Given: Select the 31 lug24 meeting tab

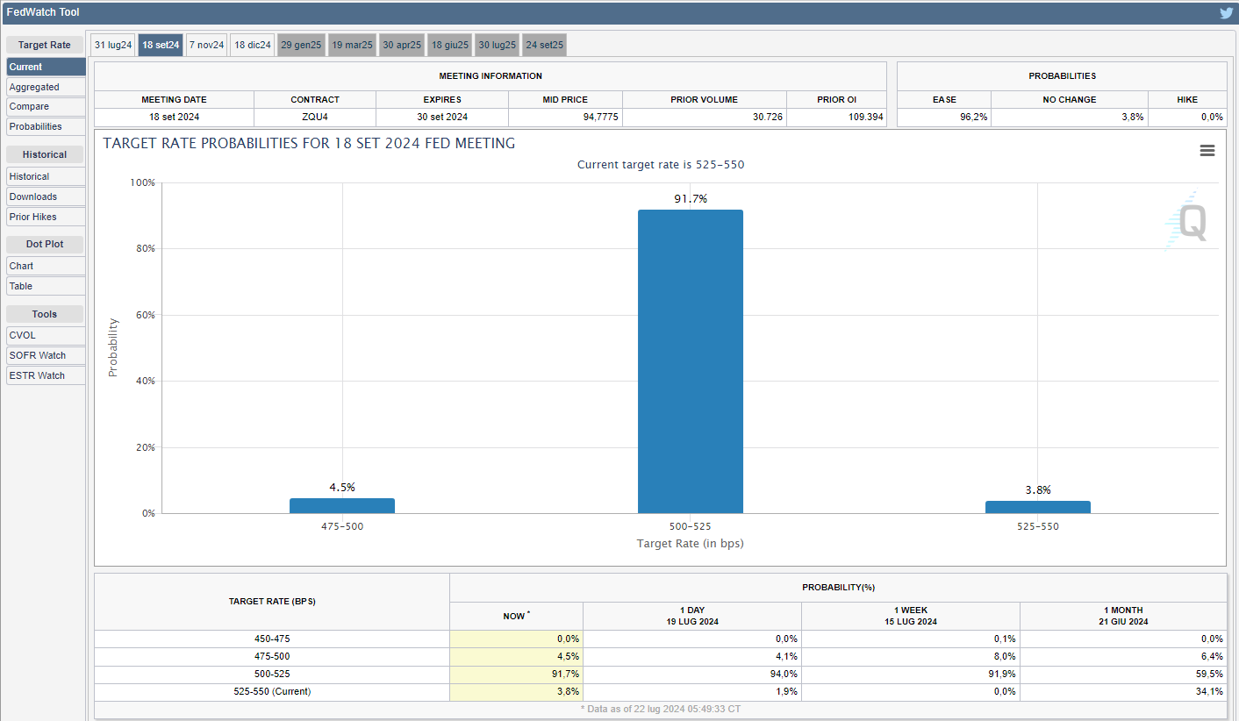Looking at the screenshot, I should point(113,45).
